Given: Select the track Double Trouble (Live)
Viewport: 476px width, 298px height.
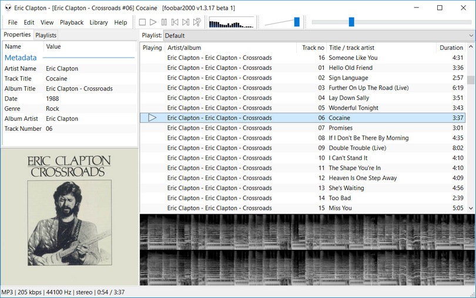Looking at the screenshot, I should (x=303, y=148).
